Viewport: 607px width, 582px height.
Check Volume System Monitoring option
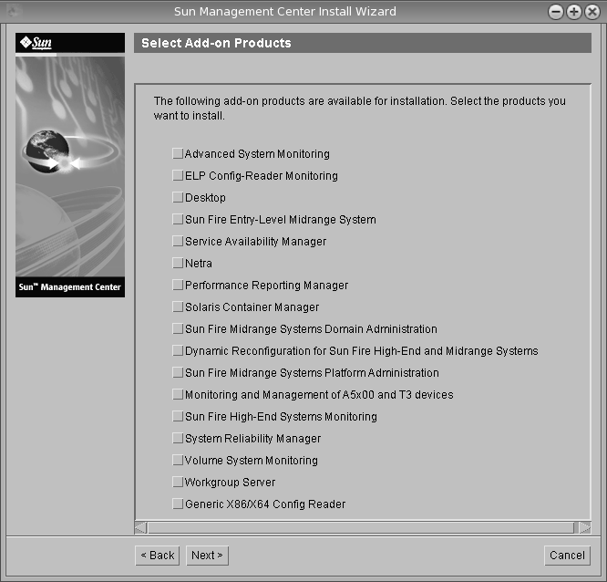click(x=178, y=460)
